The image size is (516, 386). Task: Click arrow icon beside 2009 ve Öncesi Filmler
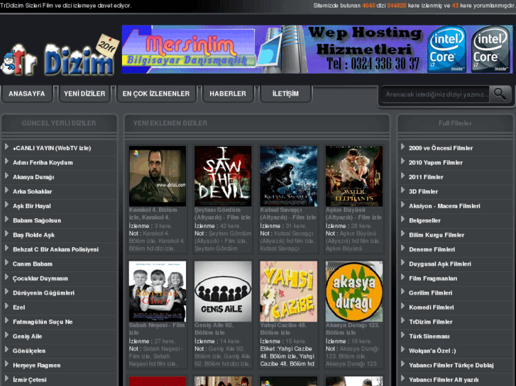click(x=403, y=147)
